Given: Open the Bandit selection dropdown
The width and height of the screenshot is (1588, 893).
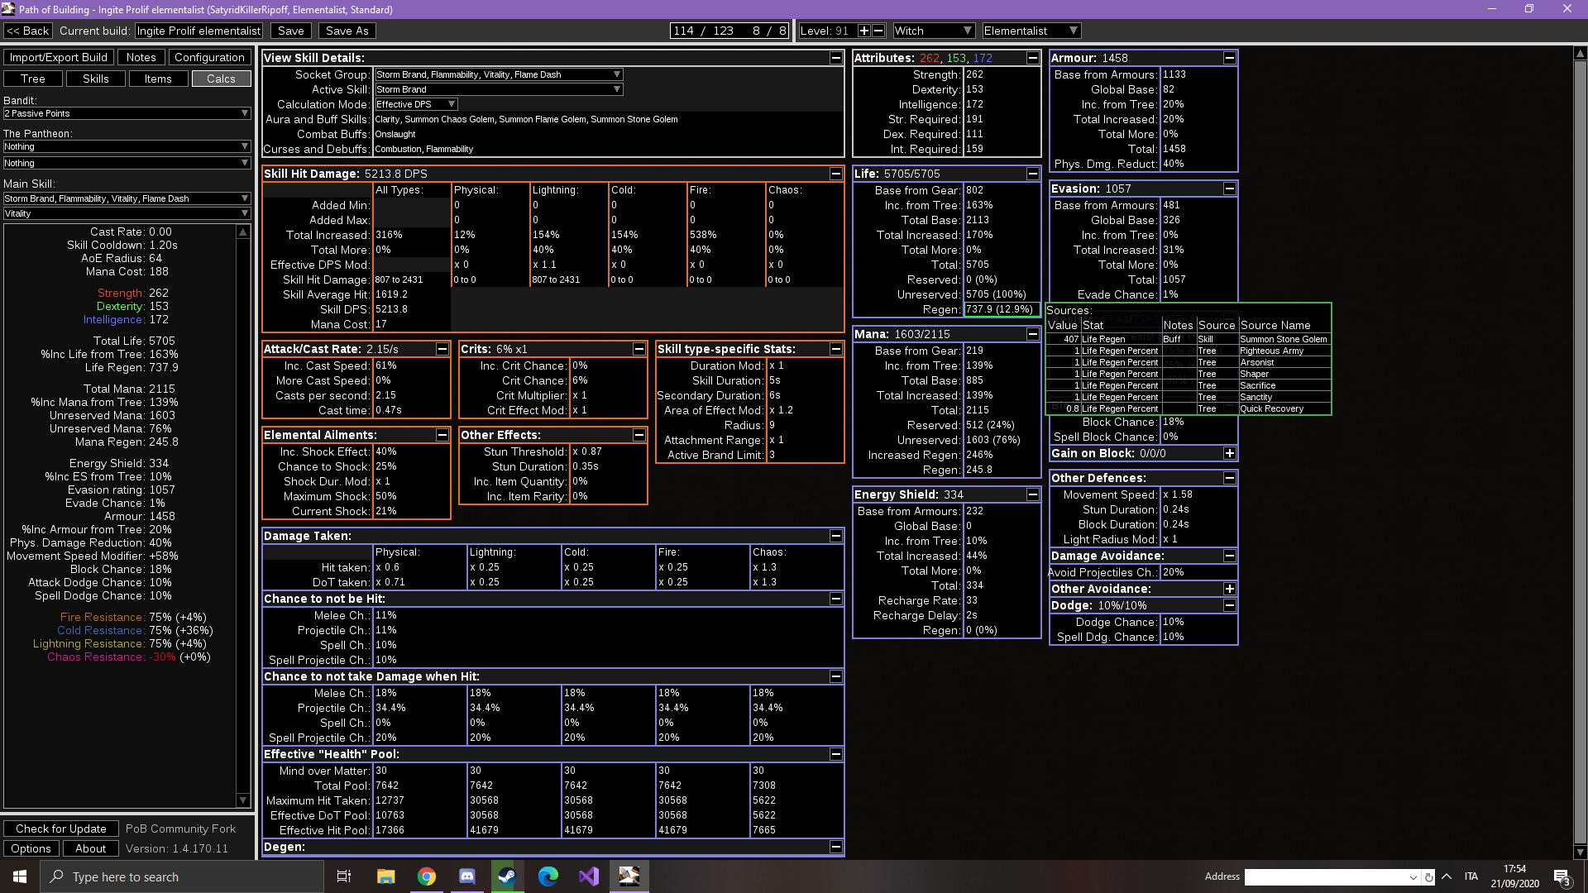Looking at the screenshot, I should [x=127, y=113].
